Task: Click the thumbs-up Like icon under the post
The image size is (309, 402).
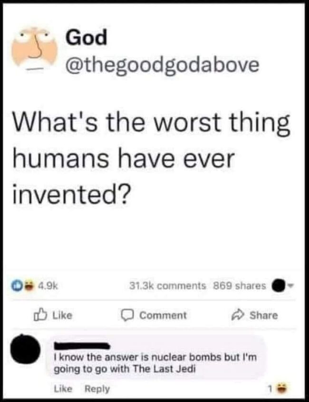Action: 41,315
